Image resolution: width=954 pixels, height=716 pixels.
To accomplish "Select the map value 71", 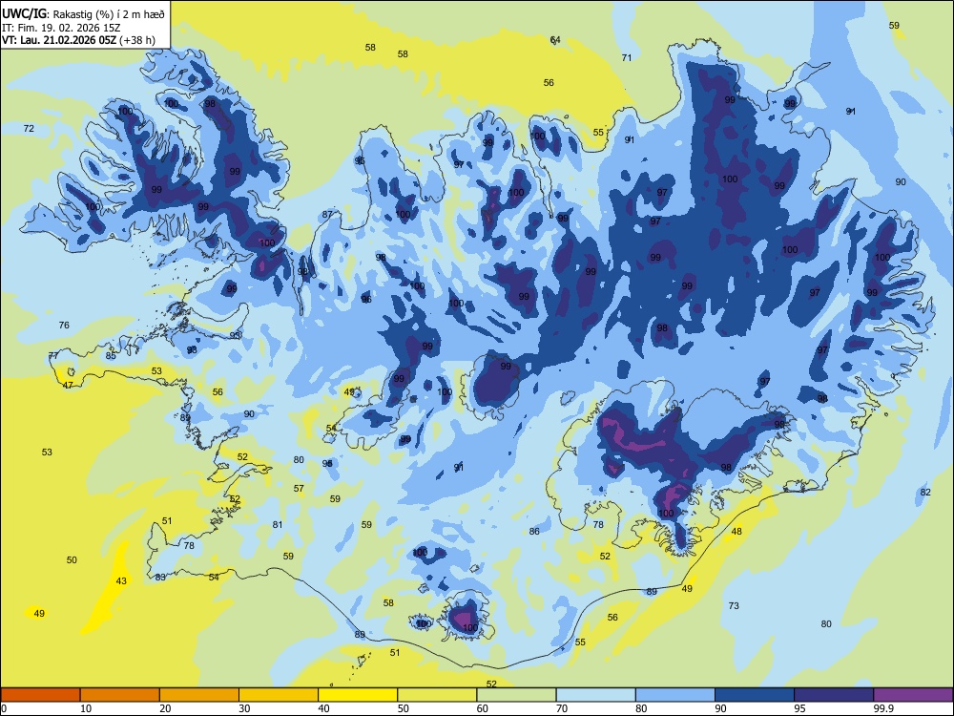I will click(x=627, y=58).
